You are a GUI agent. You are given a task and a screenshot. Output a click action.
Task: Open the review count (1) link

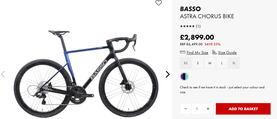(198, 26)
